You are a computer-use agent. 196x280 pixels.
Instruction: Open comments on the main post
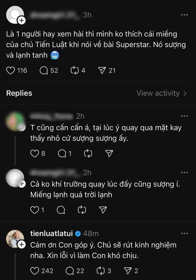click(x=43, y=70)
